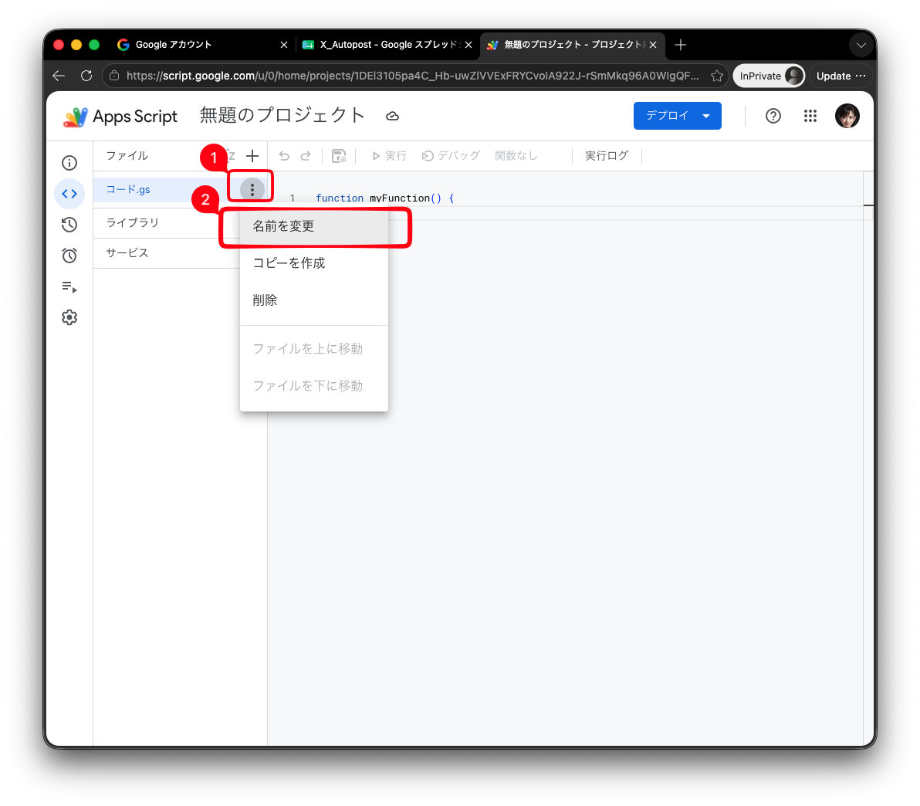Viewport: 920px width, 806px height.
Task: Click the save project disk icon
Action: tap(339, 156)
